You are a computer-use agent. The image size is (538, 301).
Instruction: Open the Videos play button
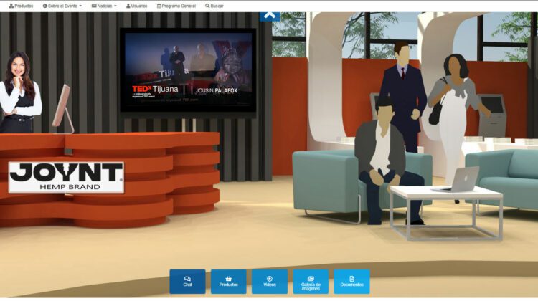click(269, 282)
